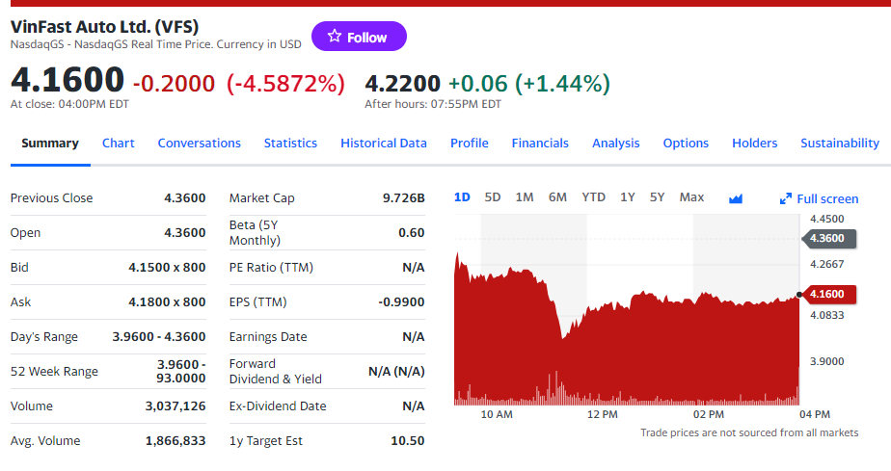Image resolution: width=891 pixels, height=471 pixels.
Task: Select the 1M chart range
Action: pos(525,197)
